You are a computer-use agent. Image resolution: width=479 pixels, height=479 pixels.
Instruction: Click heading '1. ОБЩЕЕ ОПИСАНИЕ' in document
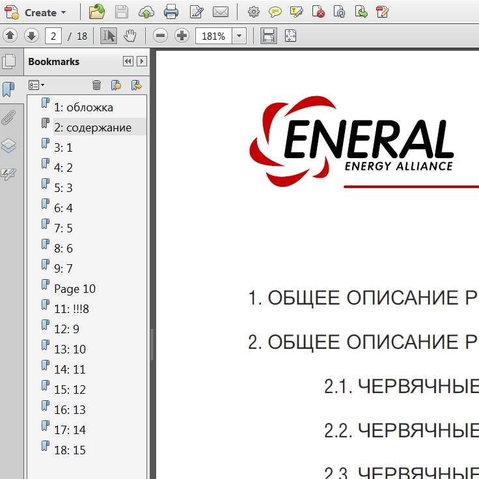(355, 297)
